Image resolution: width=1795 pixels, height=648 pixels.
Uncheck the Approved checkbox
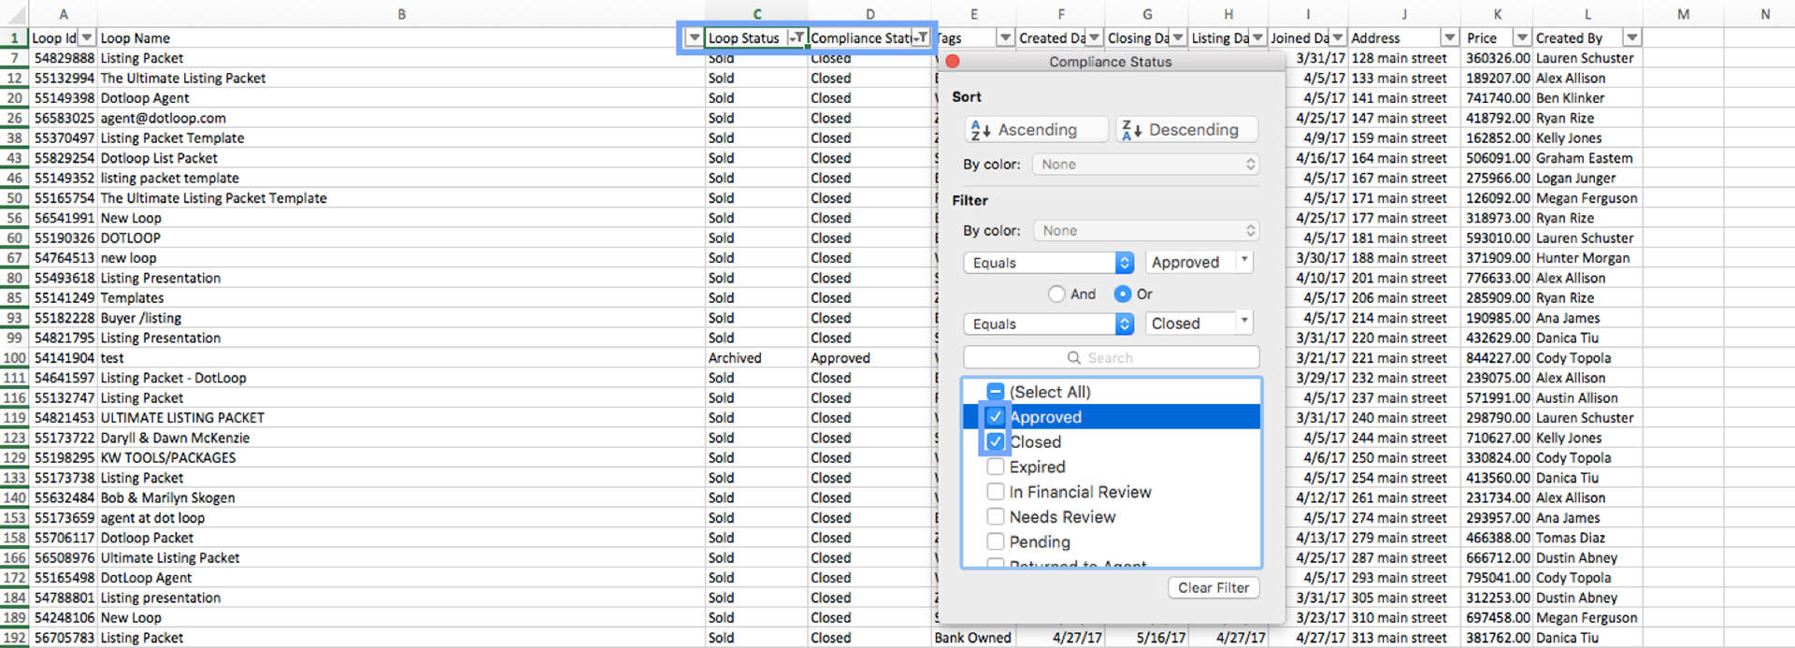(x=996, y=417)
